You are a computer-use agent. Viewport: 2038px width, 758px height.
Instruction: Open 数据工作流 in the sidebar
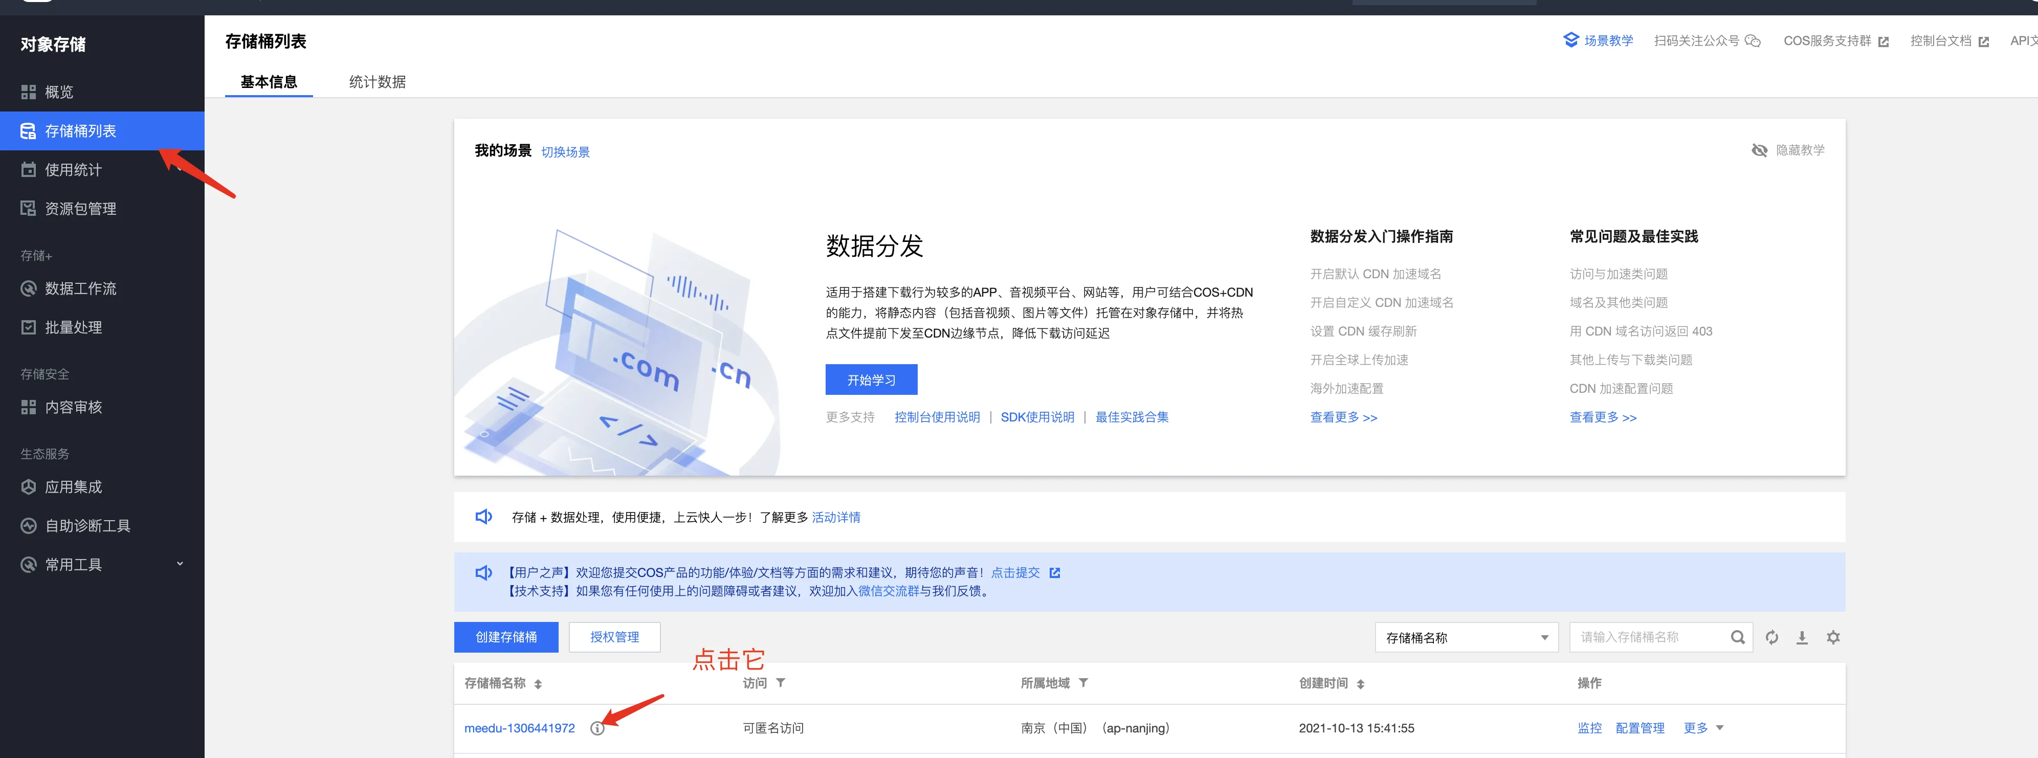tap(102, 289)
